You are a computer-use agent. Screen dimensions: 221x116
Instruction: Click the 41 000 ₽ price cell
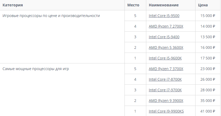(208, 111)
